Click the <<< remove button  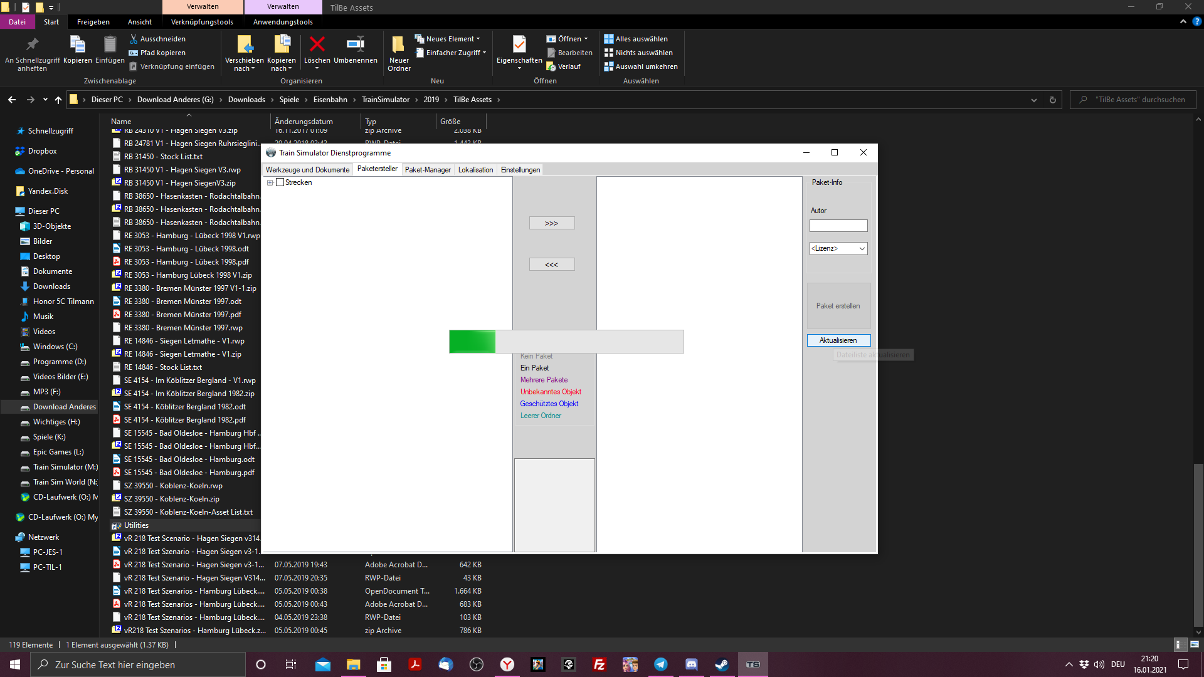click(x=552, y=265)
